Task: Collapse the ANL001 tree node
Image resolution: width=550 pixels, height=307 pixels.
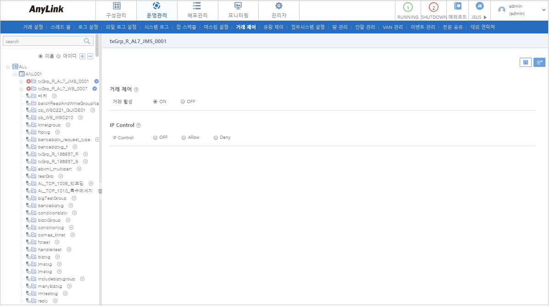Action: click(x=15, y=74)
